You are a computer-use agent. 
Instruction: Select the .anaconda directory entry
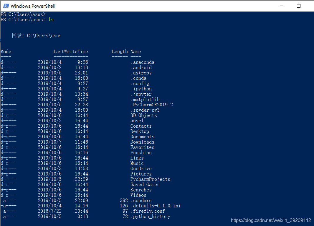143,62
